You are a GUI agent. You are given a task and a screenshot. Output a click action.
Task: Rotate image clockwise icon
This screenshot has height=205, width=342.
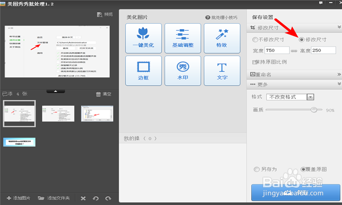coord(108,198)
